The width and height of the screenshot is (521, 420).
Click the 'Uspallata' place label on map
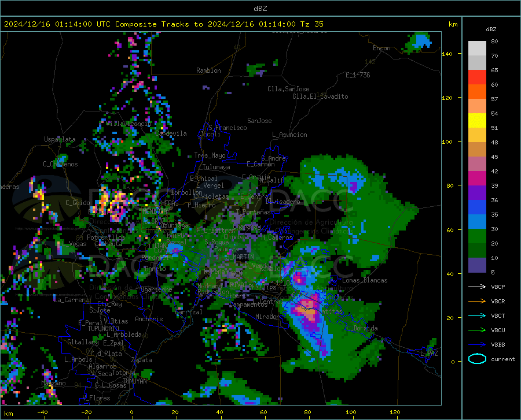pyautogui.click(x=60, y=139)
